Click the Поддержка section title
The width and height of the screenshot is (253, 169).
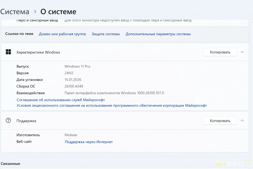(26, 121)
